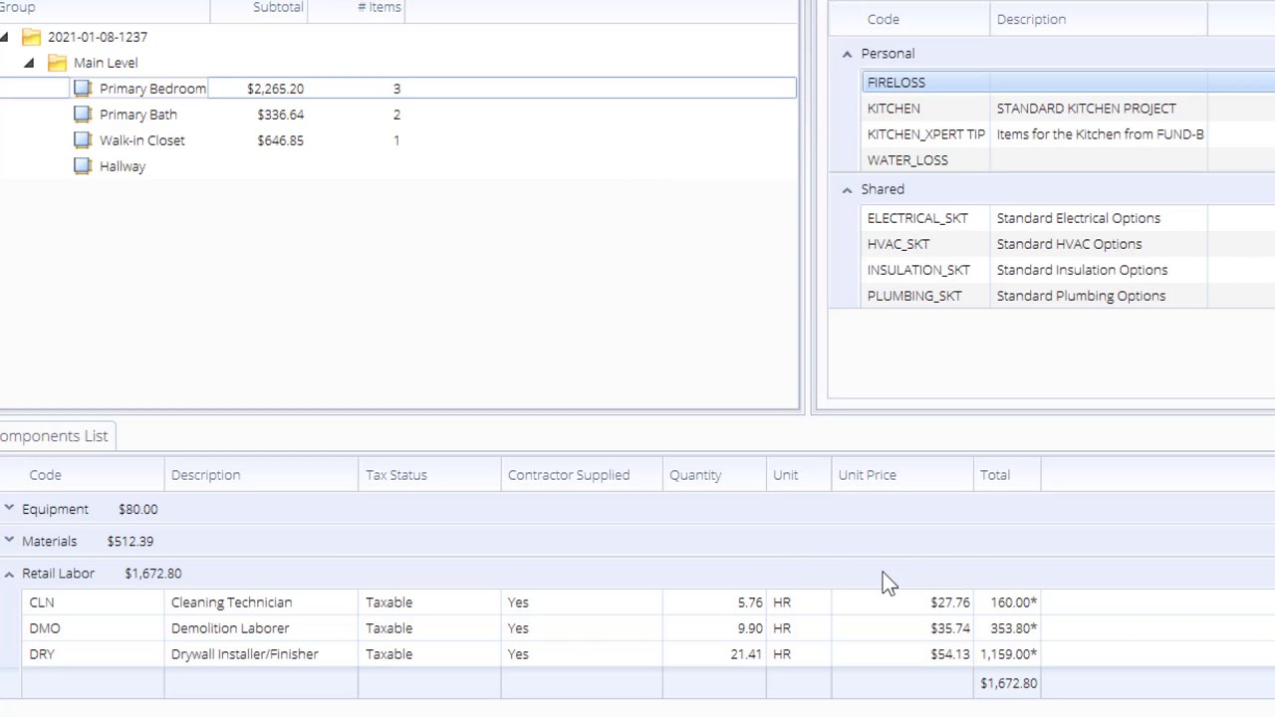
Task: Click the Primary Bath room icon
Action: (84, 115)
